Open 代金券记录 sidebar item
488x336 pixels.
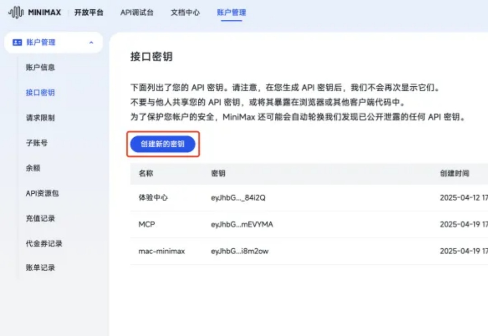click(44, 243)
